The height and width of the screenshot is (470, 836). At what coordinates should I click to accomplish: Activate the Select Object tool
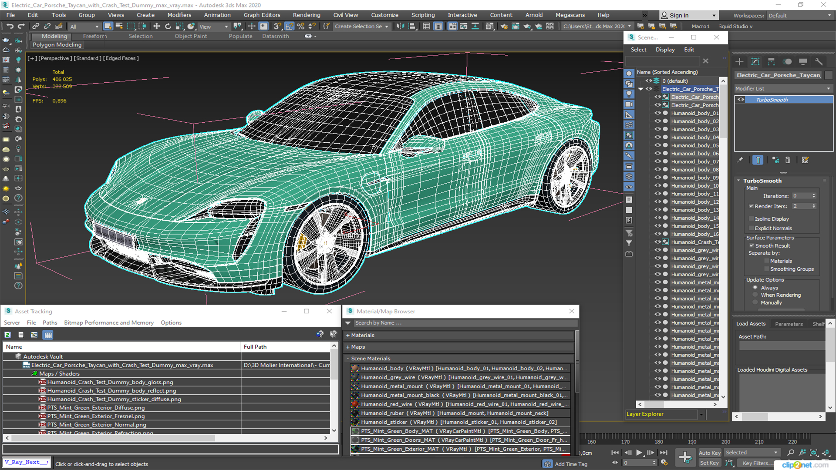tap(108, 26)
